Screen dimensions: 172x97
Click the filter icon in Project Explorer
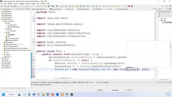(21, 9)
